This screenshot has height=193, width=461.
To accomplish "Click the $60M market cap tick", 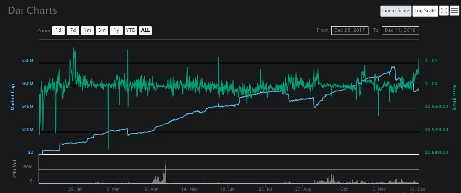I will [x=27, y=84].
